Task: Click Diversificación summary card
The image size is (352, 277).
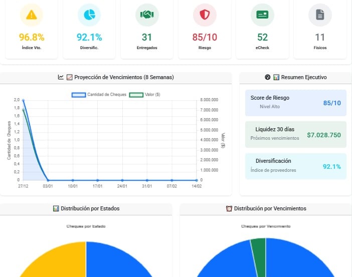Action: [x=296, y=166]
